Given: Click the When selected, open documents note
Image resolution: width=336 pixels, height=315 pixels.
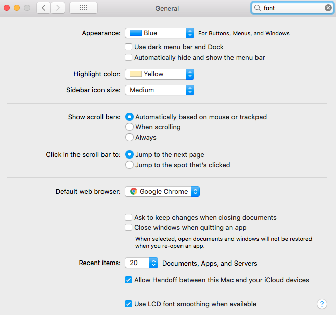Looking at the screenshot, I should pyautogui.click(x=223, y=242).
